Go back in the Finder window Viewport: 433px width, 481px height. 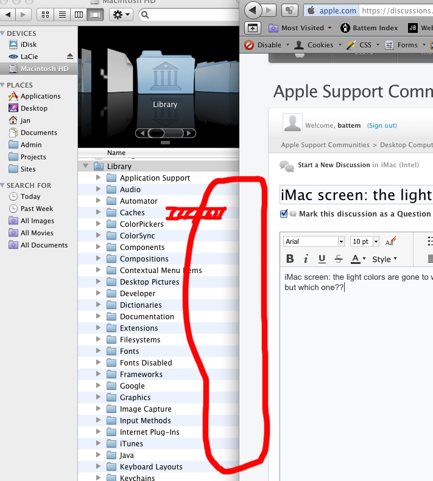click(8, 15)
